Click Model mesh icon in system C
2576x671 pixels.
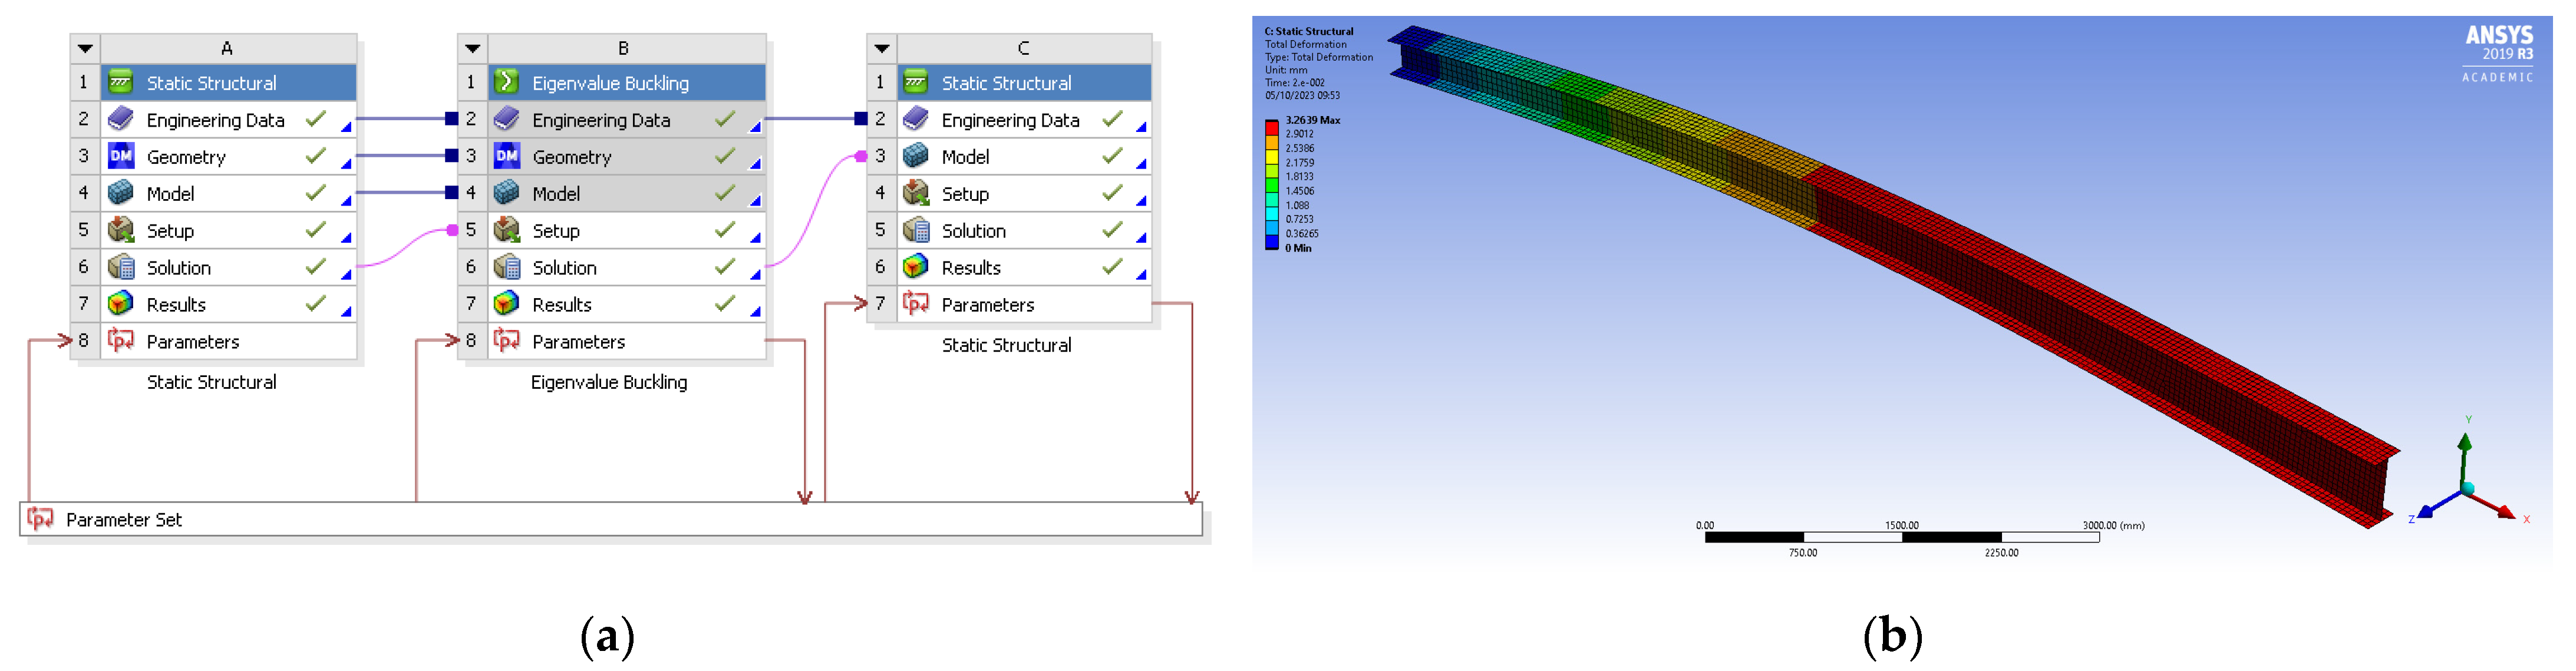click(915, 156)
